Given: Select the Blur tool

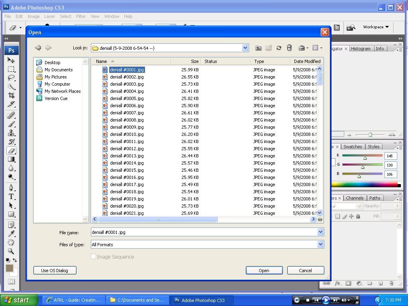Looking at the screenshot, I should click(x=11, y=168).
